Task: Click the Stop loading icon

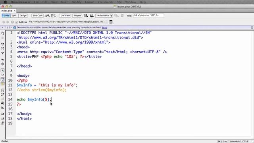Action: [12, 22]
